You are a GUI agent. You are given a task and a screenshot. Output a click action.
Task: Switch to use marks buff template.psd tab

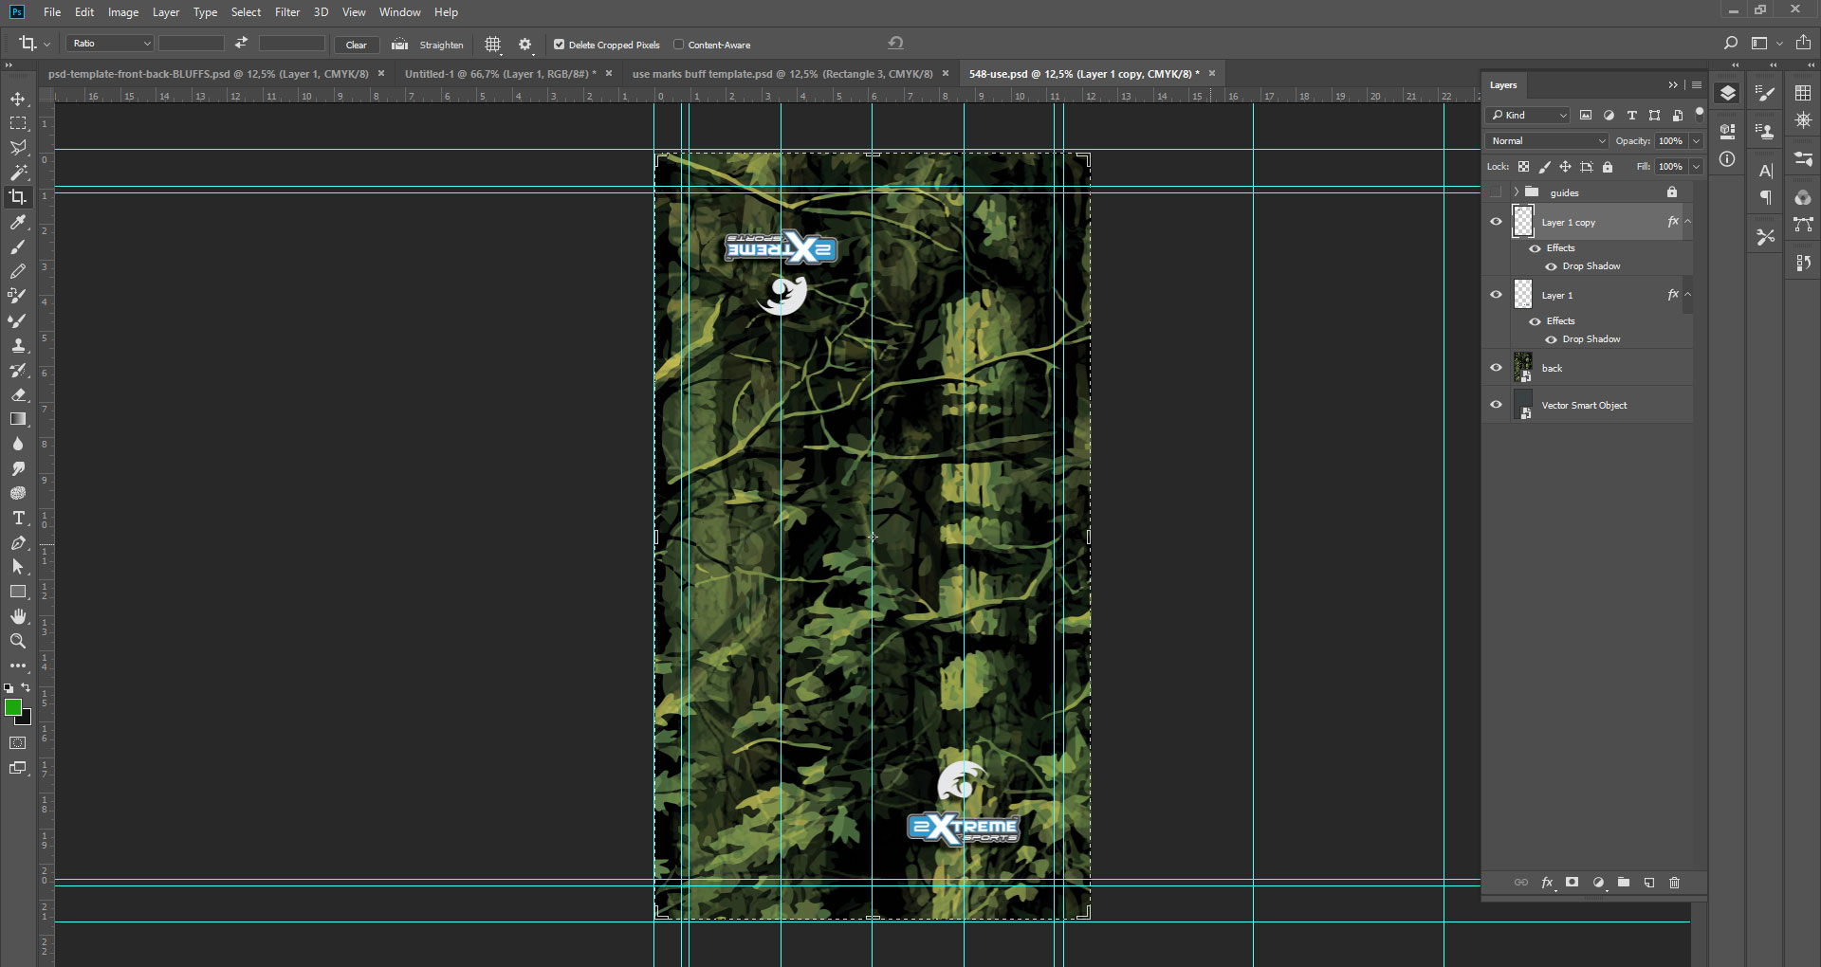coord(782,74)
